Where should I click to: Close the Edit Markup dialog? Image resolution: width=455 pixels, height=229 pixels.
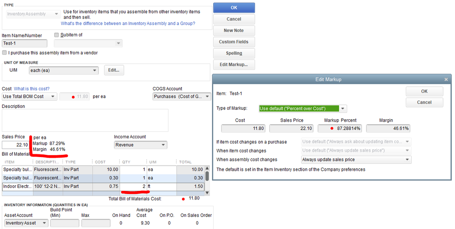pyautogui.click(x=446, y=79)
